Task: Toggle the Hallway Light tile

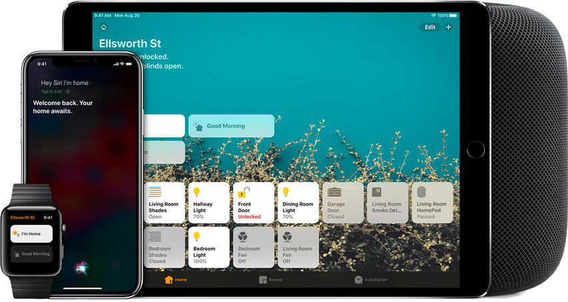Action: point(209,203)
